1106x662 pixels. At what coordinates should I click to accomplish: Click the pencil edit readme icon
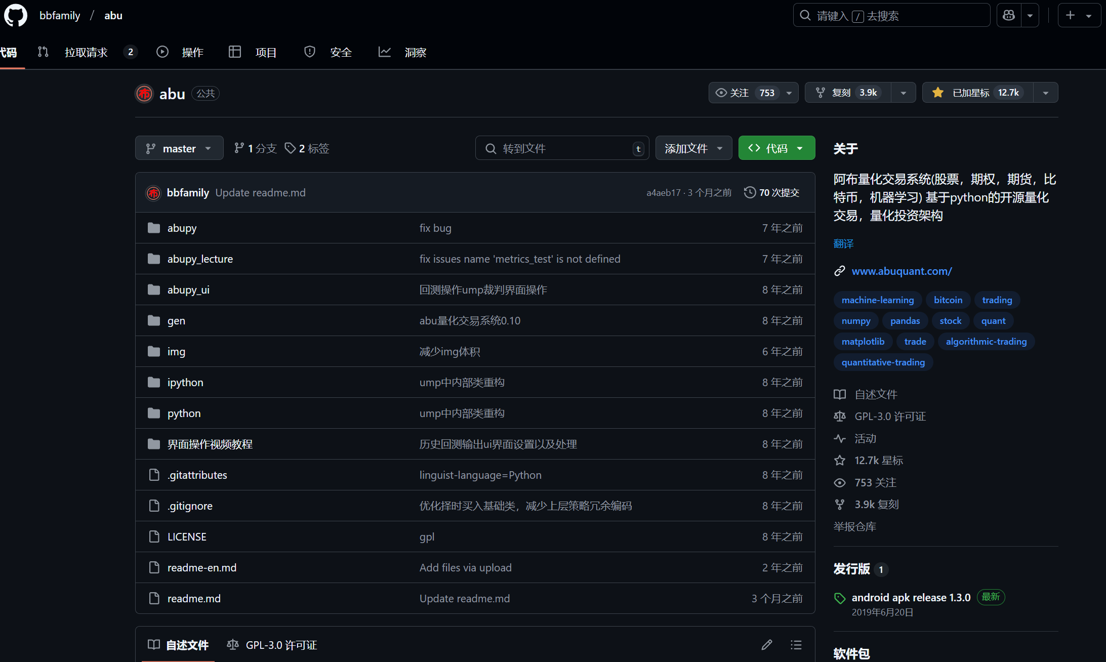[x=767, y=644]
